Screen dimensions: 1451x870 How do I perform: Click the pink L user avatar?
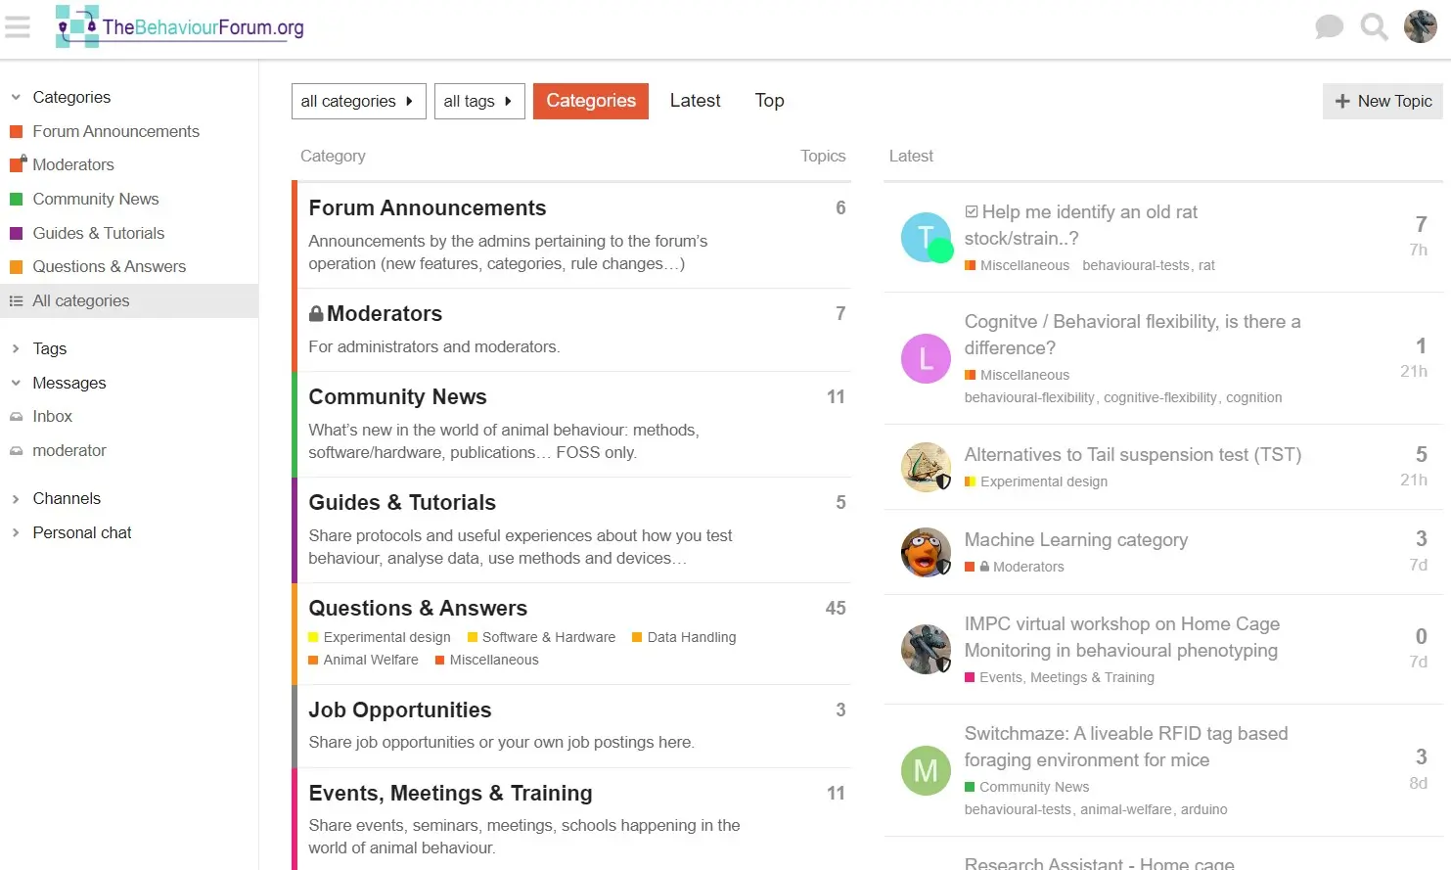926,358
